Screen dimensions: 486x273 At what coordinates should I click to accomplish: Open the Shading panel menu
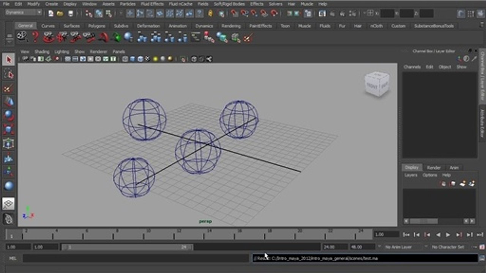42,52
